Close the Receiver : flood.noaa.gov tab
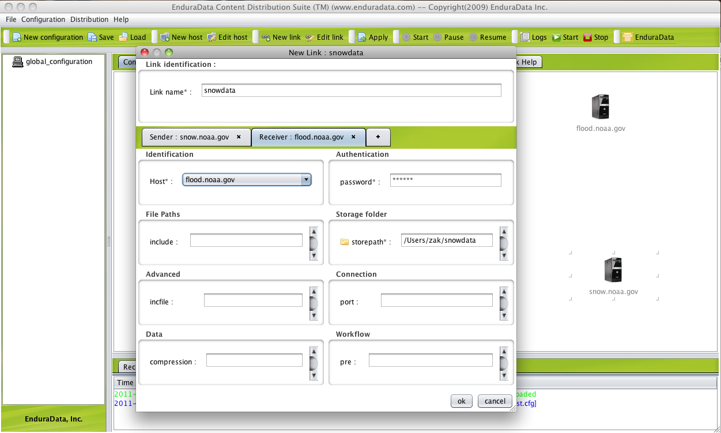 (353, 137)
